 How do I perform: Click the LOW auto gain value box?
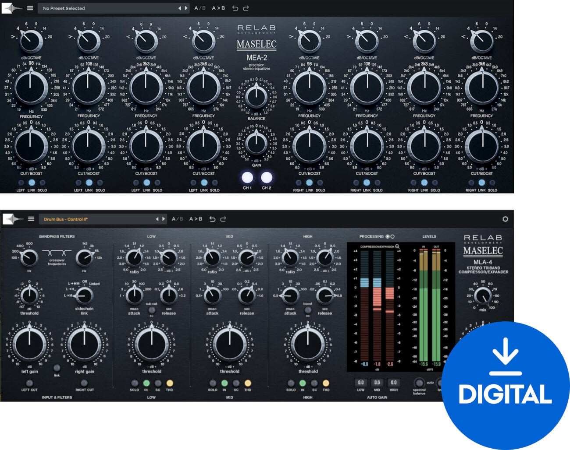[x=361, y=382]
